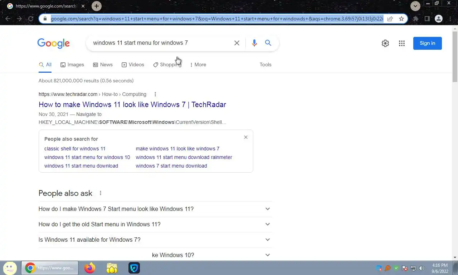Toggle the Chrome side panel
458x275 pixels.
click(x=427, y=19)
